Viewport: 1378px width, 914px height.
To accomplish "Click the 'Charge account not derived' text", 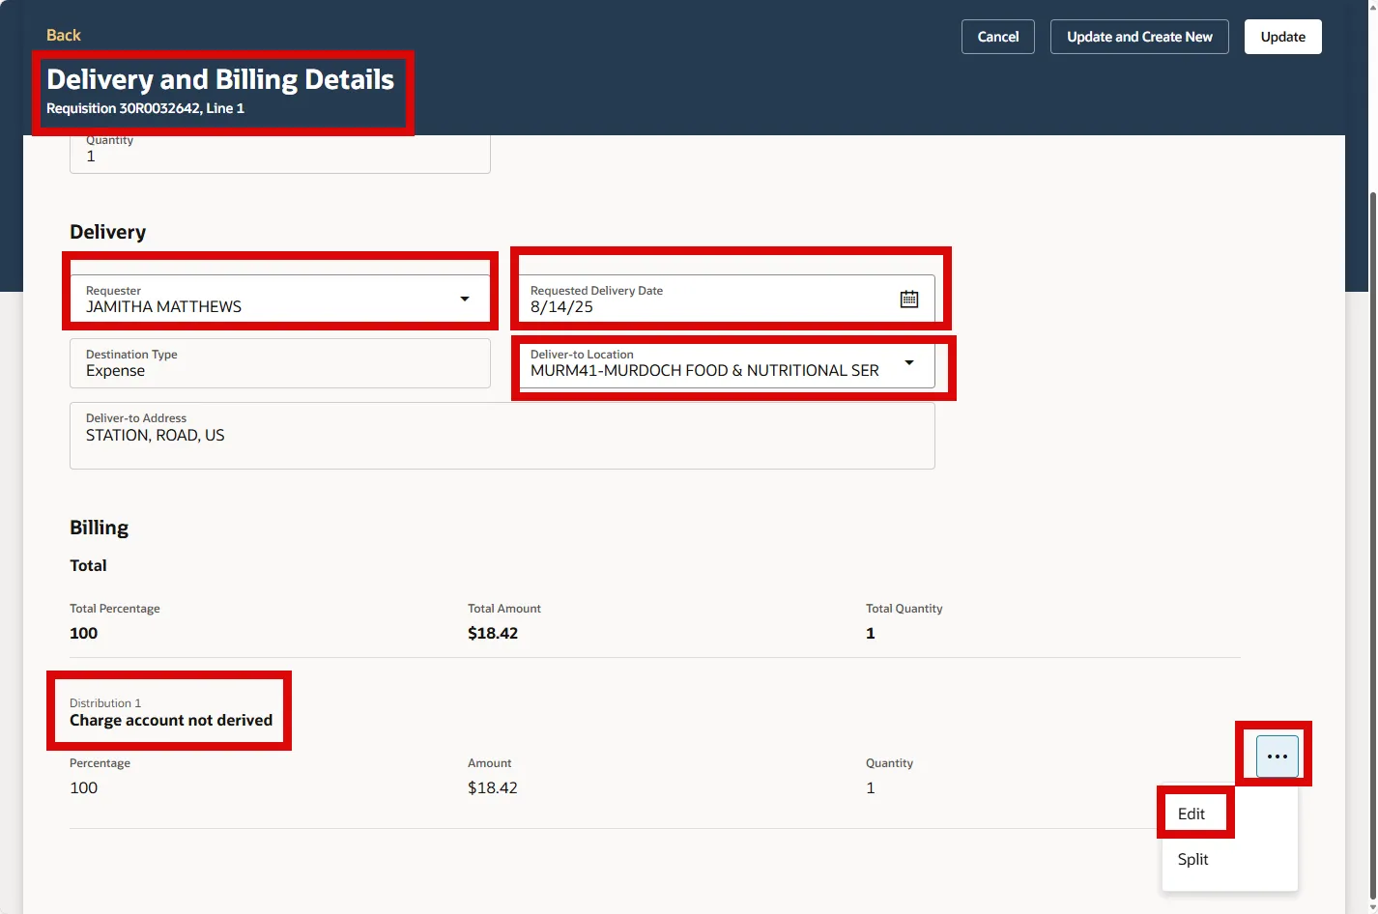I will click(171, 721).
